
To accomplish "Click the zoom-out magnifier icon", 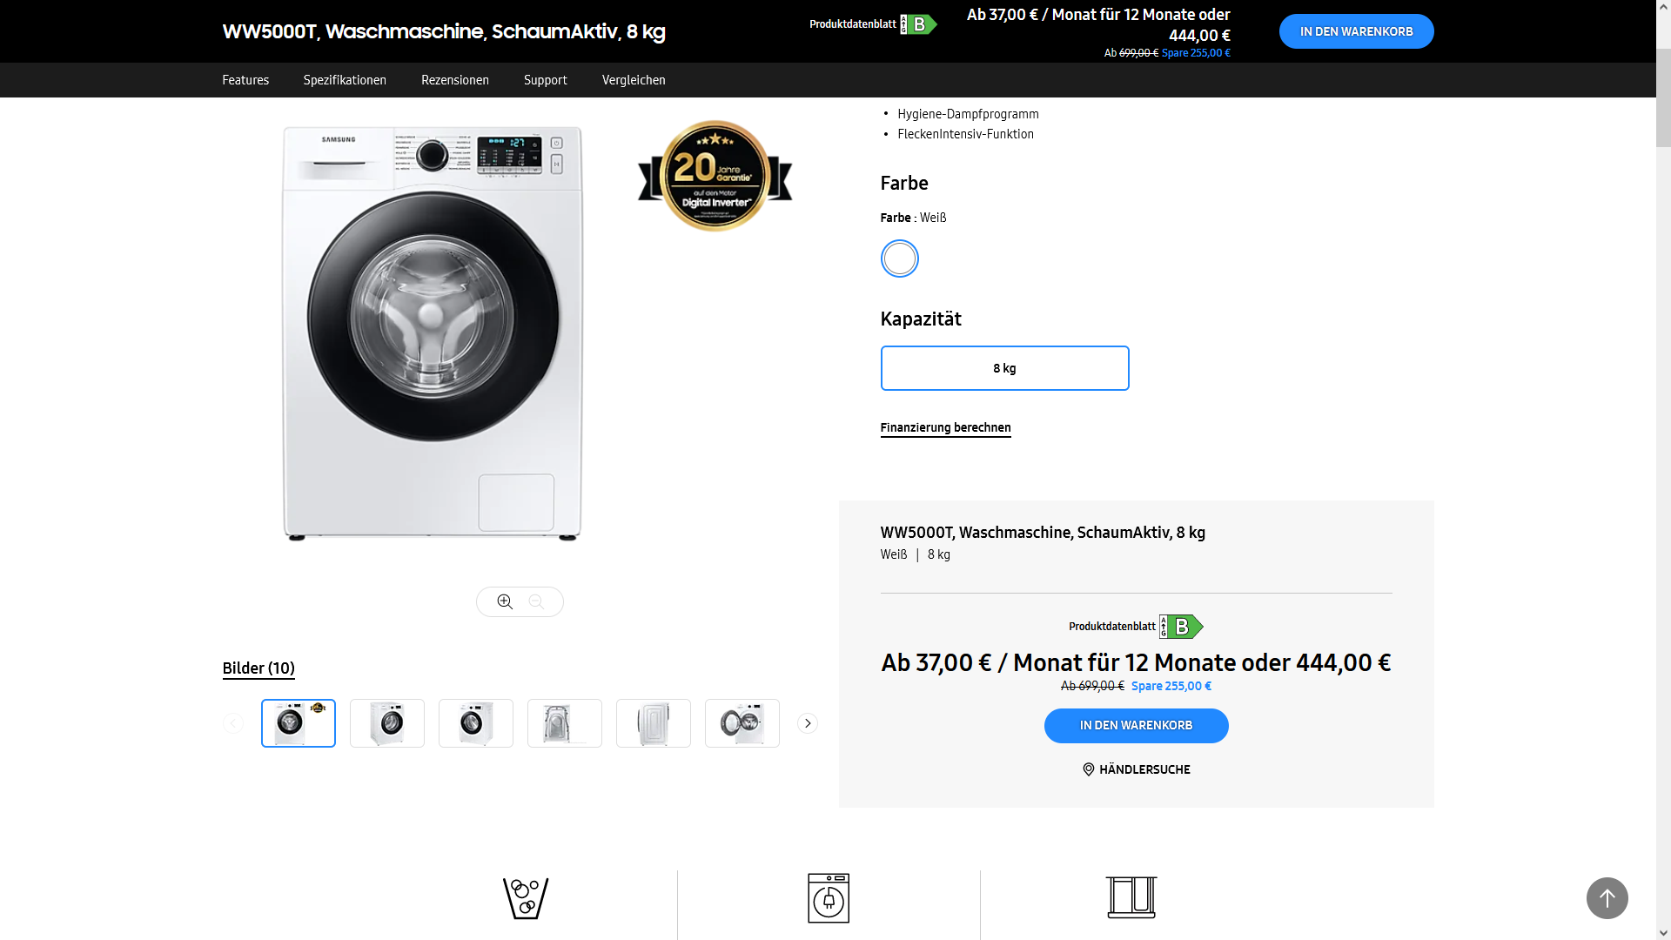I will point(536,601).
